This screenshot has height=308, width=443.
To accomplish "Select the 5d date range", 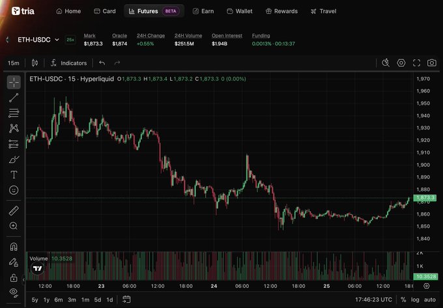I will pos(98,300).
